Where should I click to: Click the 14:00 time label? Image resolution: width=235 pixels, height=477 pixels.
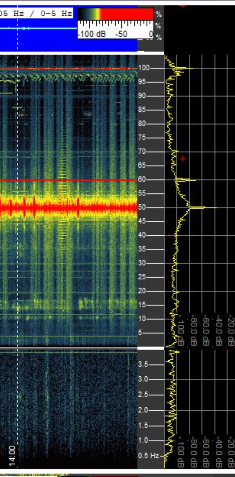tap(12, 452)
